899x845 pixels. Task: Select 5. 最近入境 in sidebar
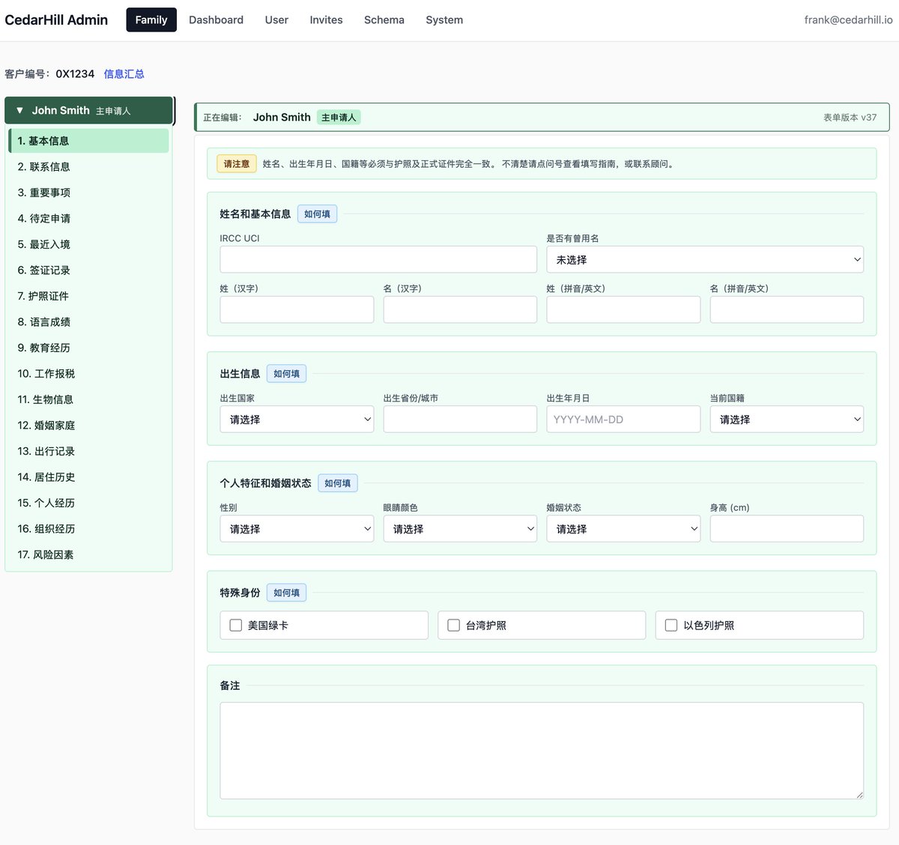click(x=88, y=244)
